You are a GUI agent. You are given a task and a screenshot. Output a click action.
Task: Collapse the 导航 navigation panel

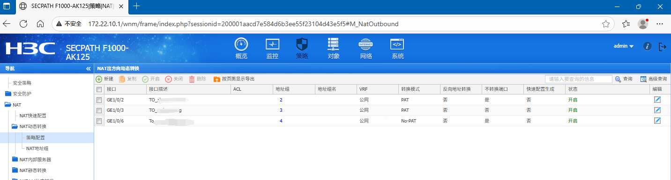(x=88, y=68)
